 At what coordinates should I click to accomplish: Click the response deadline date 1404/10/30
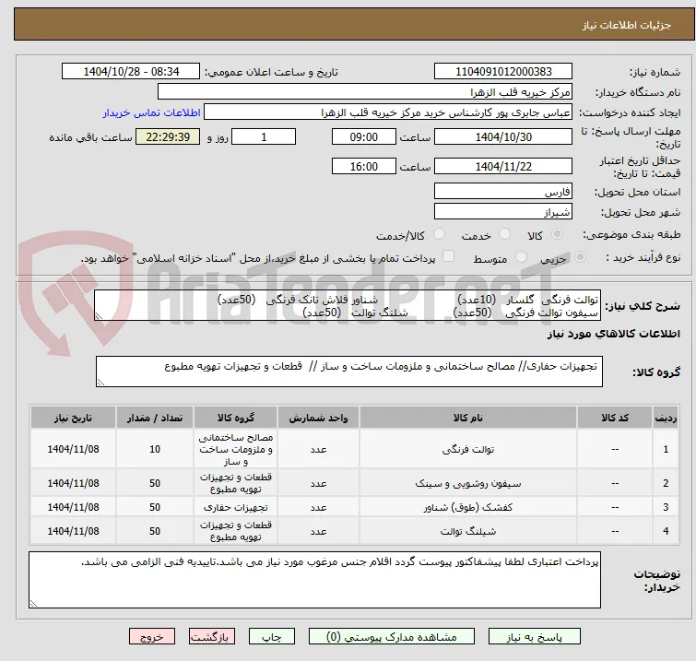[503, 136]
